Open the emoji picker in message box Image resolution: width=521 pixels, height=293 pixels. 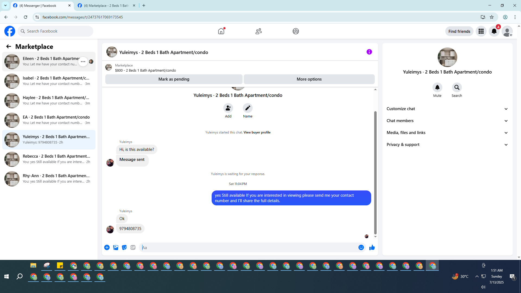pyautogui.click(x=361, y=247)
